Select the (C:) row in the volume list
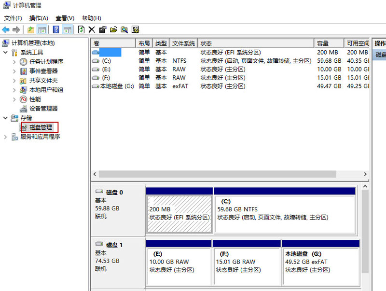The height and width of the screenshot is (291, 386). [x=230, y=61]
